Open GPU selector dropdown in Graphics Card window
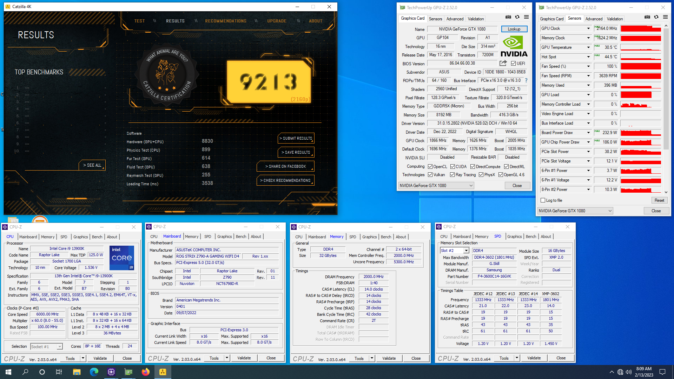Image resolution: width=674 pixels, height=379 pixels. click(x=436, y=186)
